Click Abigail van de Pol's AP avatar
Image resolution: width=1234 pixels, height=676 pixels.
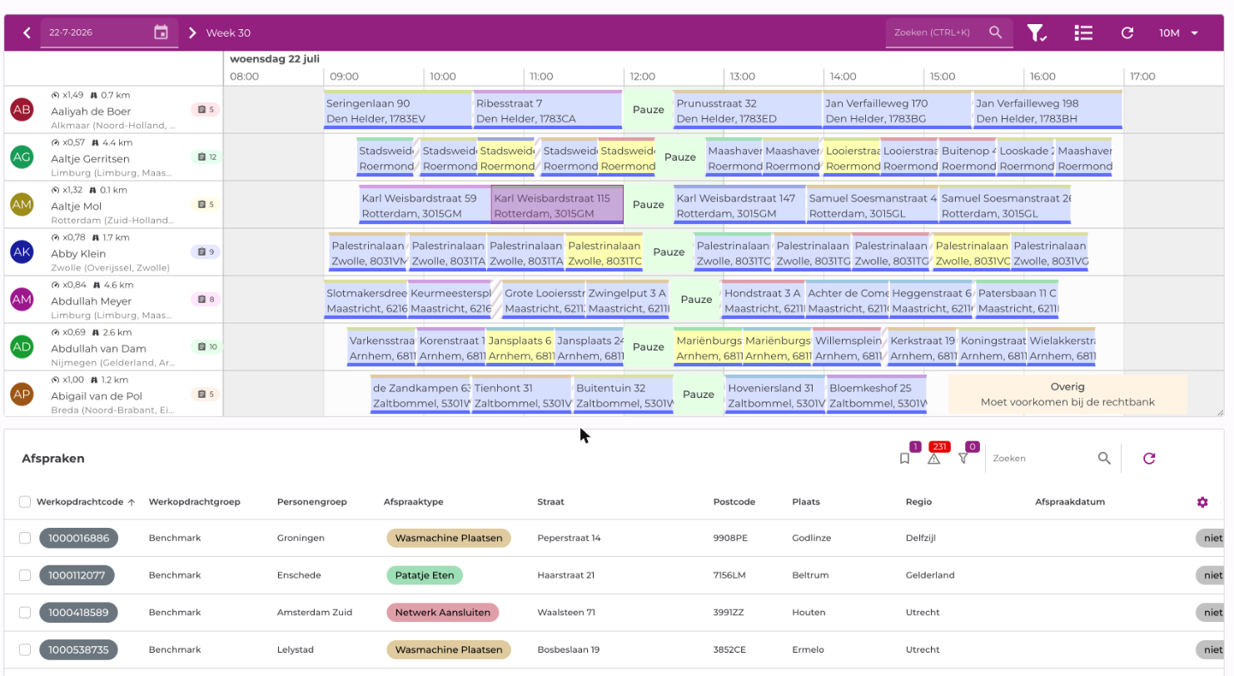tap(22, 394)
